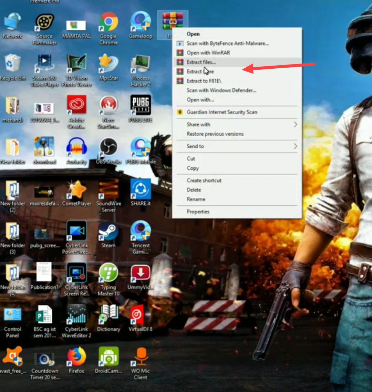Choose Open in the context menu
Viewport: 372px width, 392px height.
pos(237,34)
